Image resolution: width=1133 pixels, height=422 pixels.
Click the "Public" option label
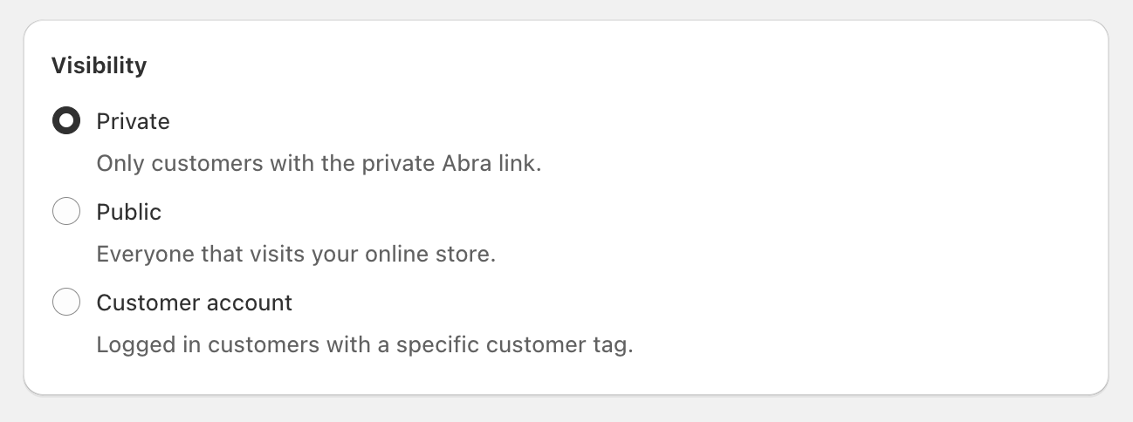[128, 212]
